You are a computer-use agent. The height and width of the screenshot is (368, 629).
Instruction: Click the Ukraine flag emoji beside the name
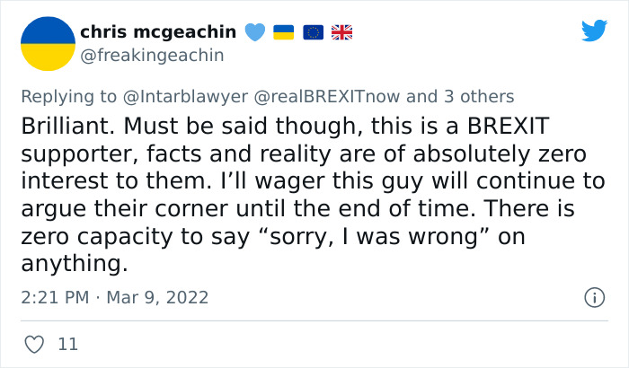[283, 32]
